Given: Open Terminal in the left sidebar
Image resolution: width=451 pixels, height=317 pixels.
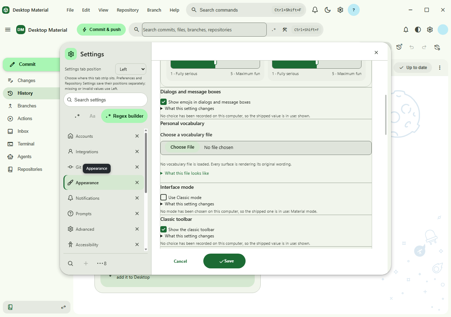Looking at the screenshot, I should (x=32, y=144).
